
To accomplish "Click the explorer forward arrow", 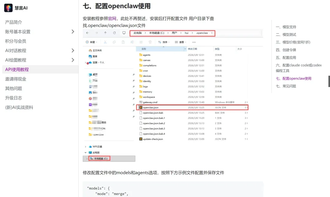I will click(x=96, y=33).
